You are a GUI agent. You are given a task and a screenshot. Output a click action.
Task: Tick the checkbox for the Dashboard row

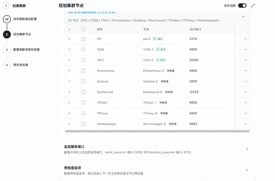(83, 92)
